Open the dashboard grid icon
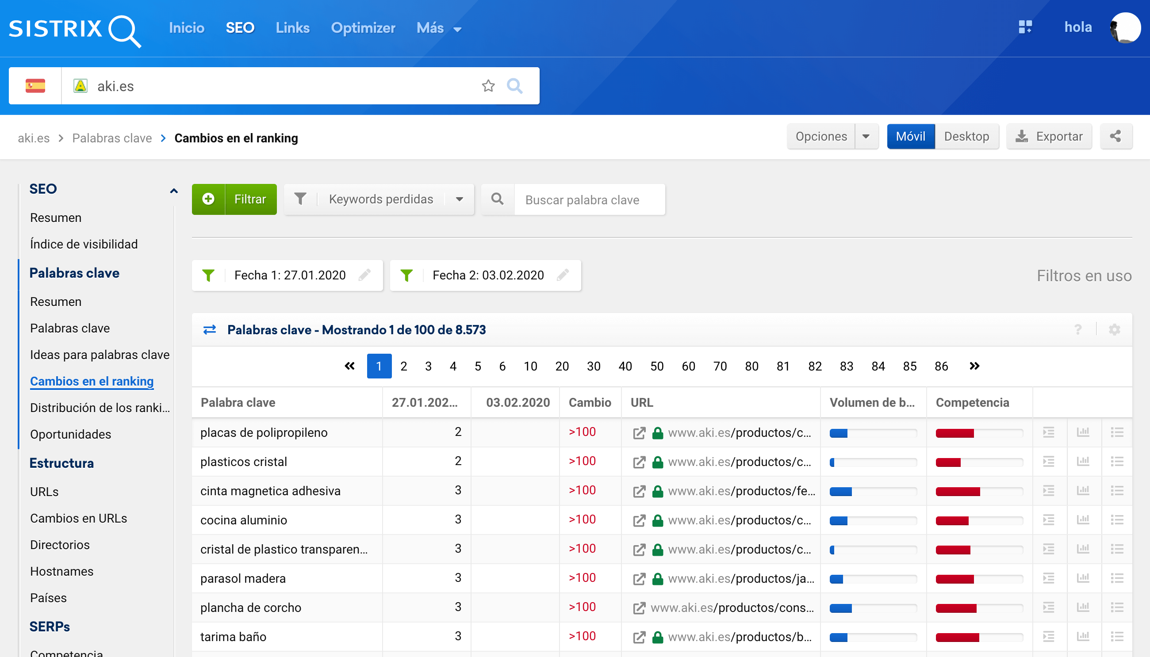Screen dimensions: 1150x657 [x=1025, y=27]
